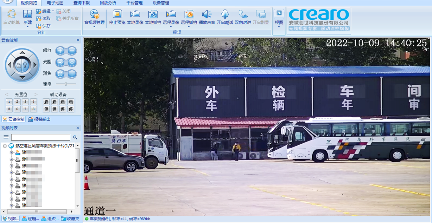Screen dimensions: 432x223
Task: Click the 本地抓拍 local snapshot icon
Action: coord(153,17)
